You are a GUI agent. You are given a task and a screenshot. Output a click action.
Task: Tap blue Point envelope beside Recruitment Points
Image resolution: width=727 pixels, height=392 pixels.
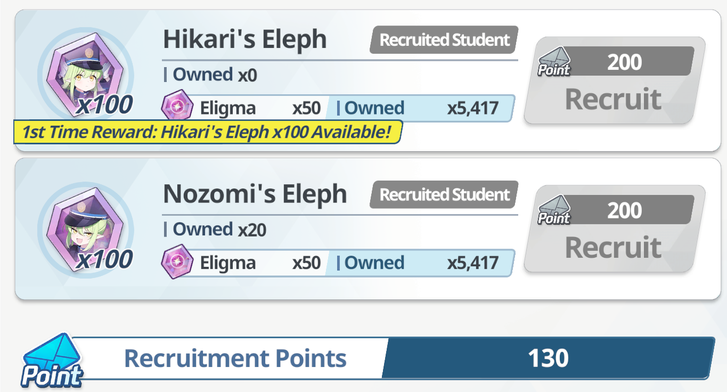(52, 360)
